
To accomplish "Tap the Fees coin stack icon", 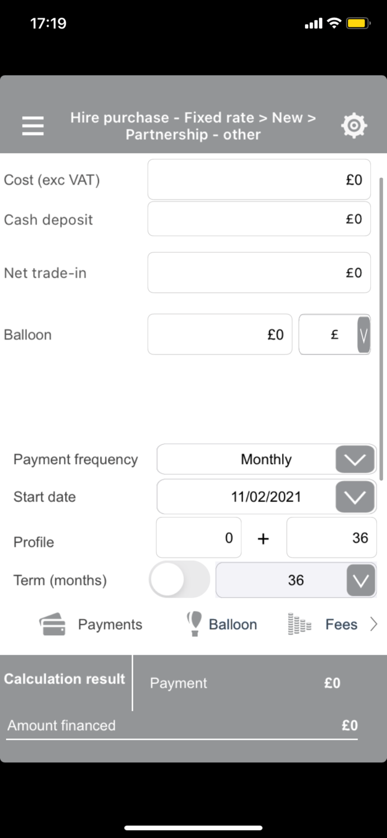I will 299,624.
